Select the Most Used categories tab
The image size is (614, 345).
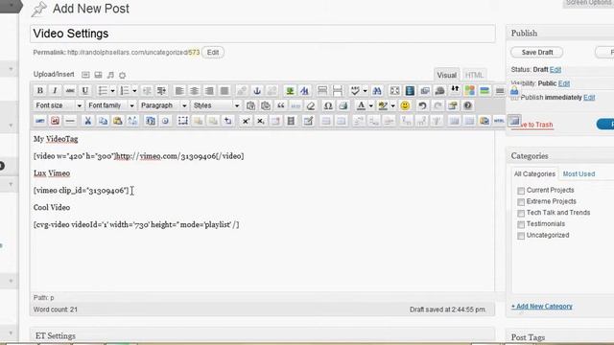579,174
